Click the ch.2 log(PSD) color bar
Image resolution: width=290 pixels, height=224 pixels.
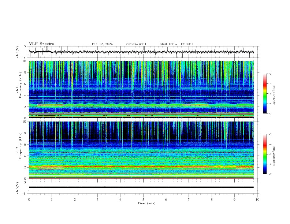pos(265,154)
